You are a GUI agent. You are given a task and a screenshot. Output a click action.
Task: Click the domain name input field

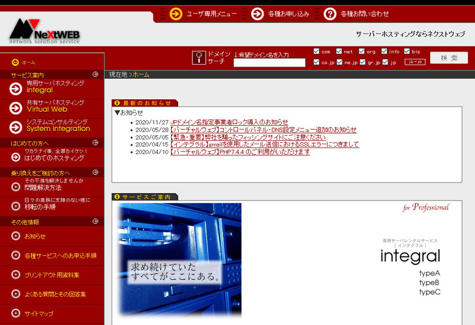coord(269,63)
